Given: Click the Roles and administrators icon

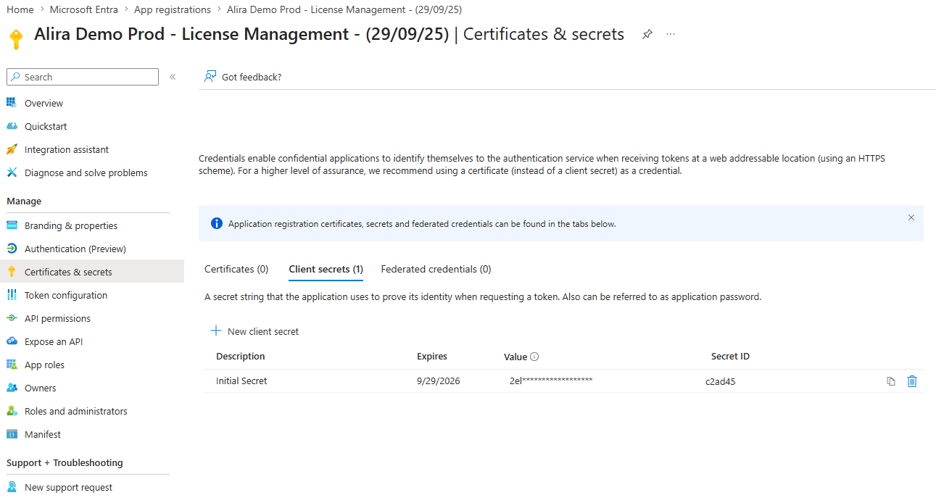Looking at the screenshot, I should click(x=12, y=411).
